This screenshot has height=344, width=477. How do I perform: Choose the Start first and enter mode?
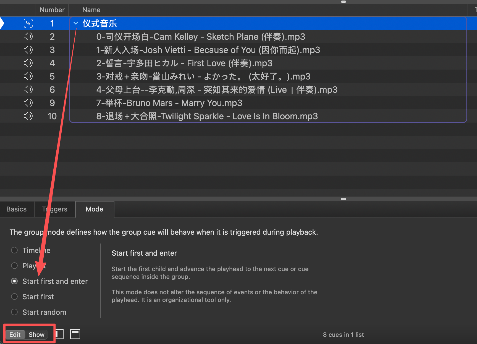(x=14, y=281)
